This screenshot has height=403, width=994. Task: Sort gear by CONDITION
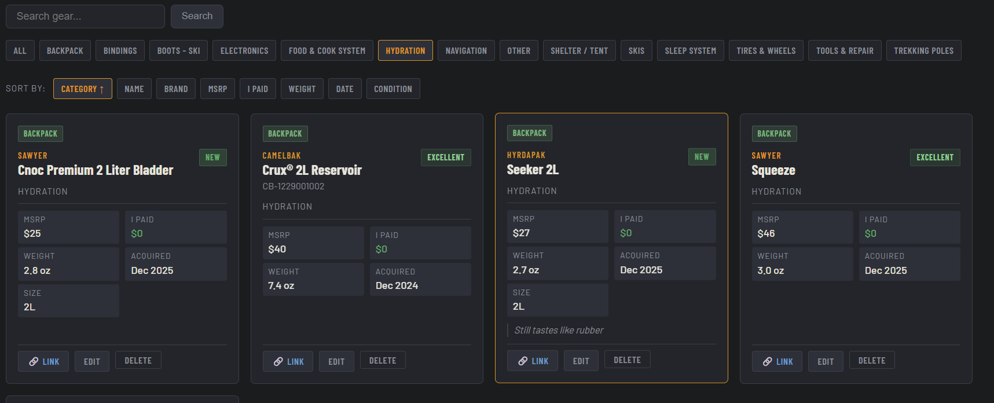point(393,89)
